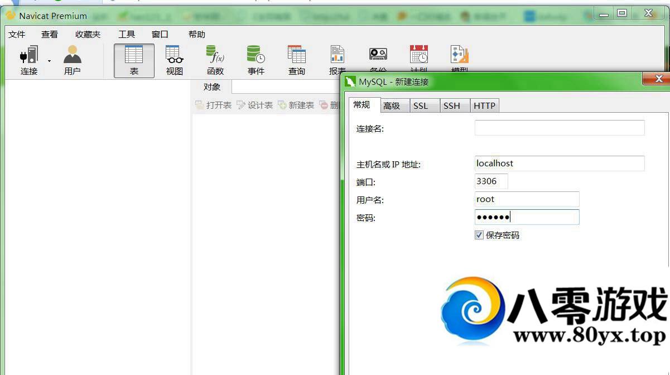Close the MySQL 新建连接 dialog

657,79
